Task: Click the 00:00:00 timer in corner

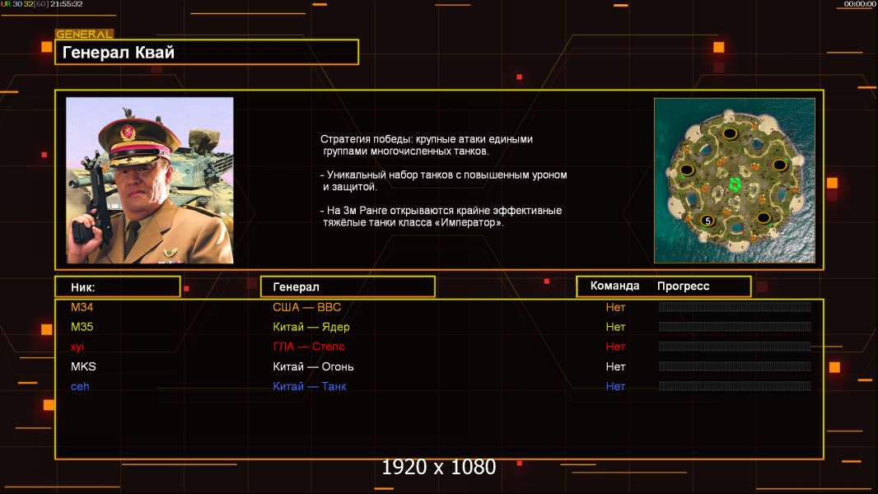Action: click(x=860, y=4)
